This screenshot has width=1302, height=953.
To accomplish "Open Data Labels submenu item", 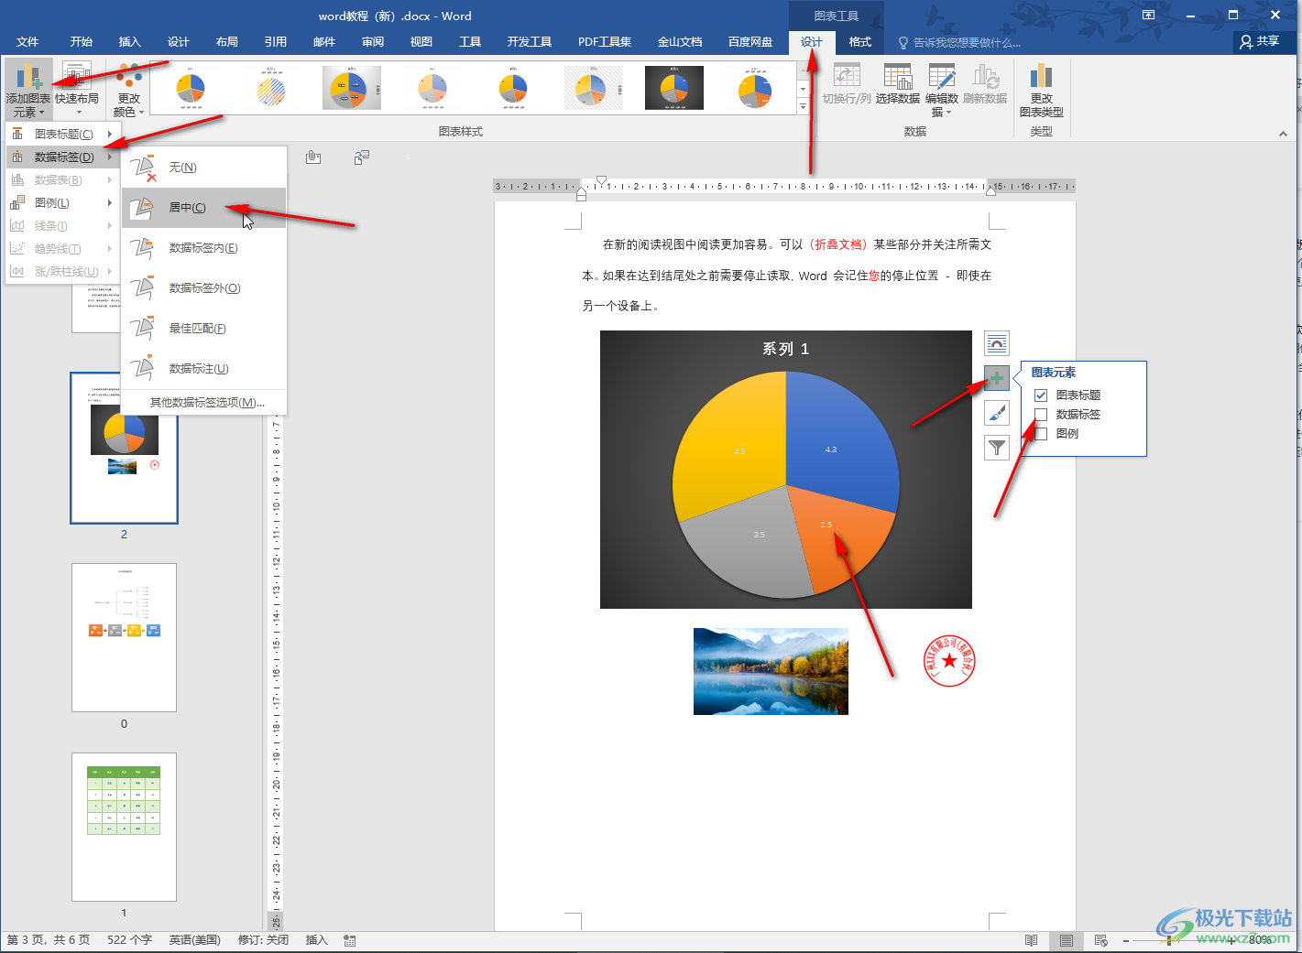I will pyautogui.click(x=62, y=157).
